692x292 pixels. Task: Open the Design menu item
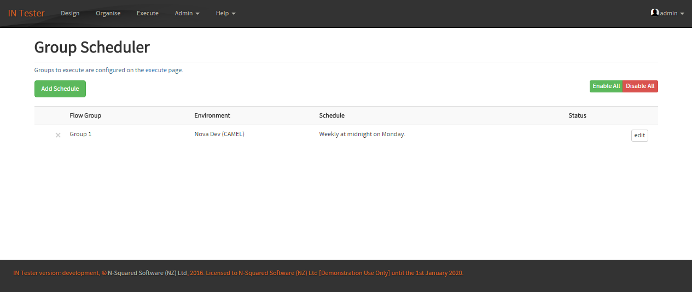pyautogui.click(x=70, y=13)
